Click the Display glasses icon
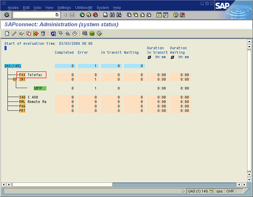This screenshot has width=253, height=197. click(22, 34)
